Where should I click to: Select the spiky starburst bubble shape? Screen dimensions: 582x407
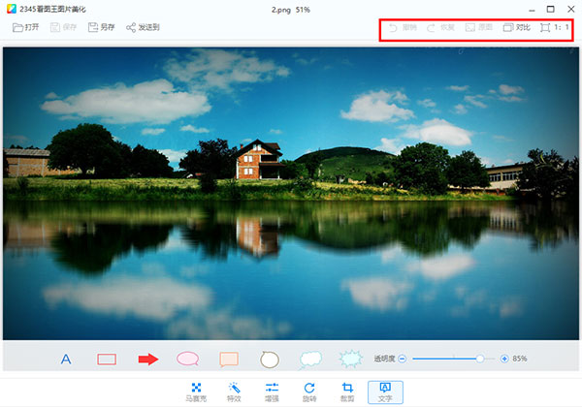[351, 359]
